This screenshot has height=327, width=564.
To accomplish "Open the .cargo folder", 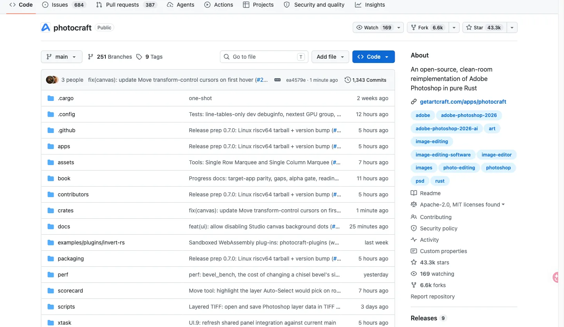I will [x=65, y=98].
